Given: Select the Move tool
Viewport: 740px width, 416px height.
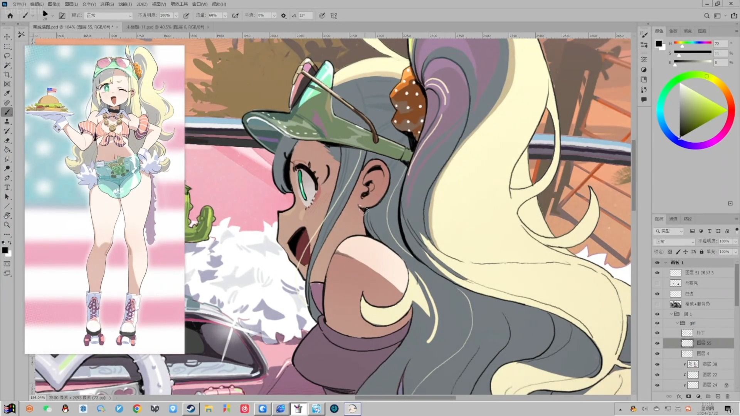Looking at the screenshot, I should 7,37.
